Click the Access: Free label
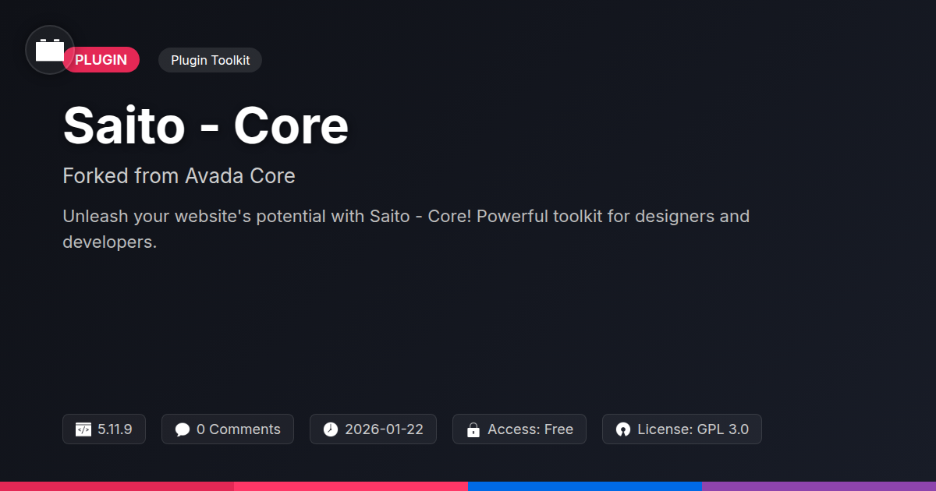Screen dimensions: 936x491 (530, 429)
